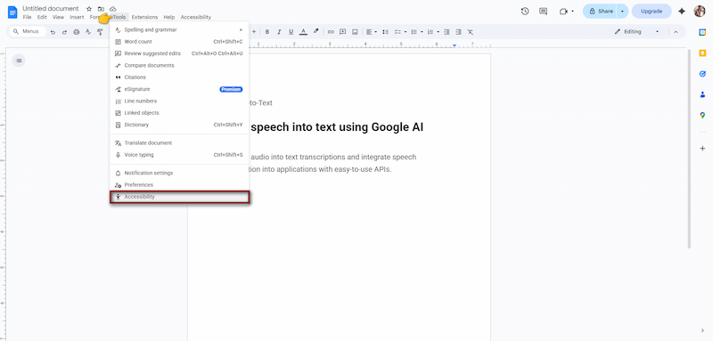The height and width of the screenshot is (341, 713).
Task: Open the dropdown arrow beside Meet camera
Action: (x=572, y=12)
